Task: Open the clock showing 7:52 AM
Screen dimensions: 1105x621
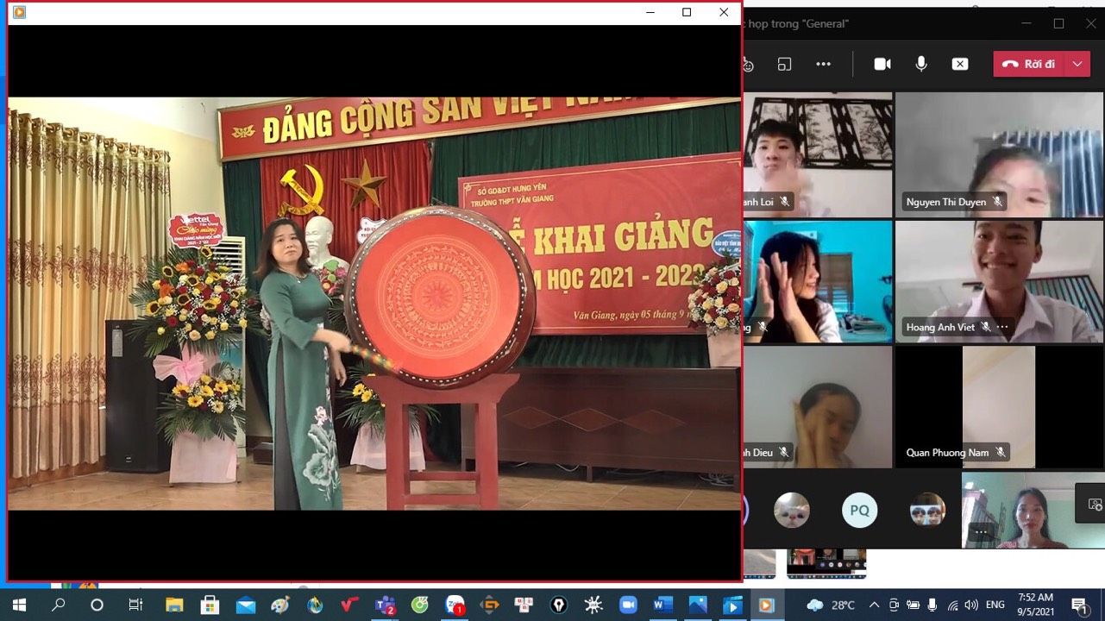Action: (x=1035, y=605)
